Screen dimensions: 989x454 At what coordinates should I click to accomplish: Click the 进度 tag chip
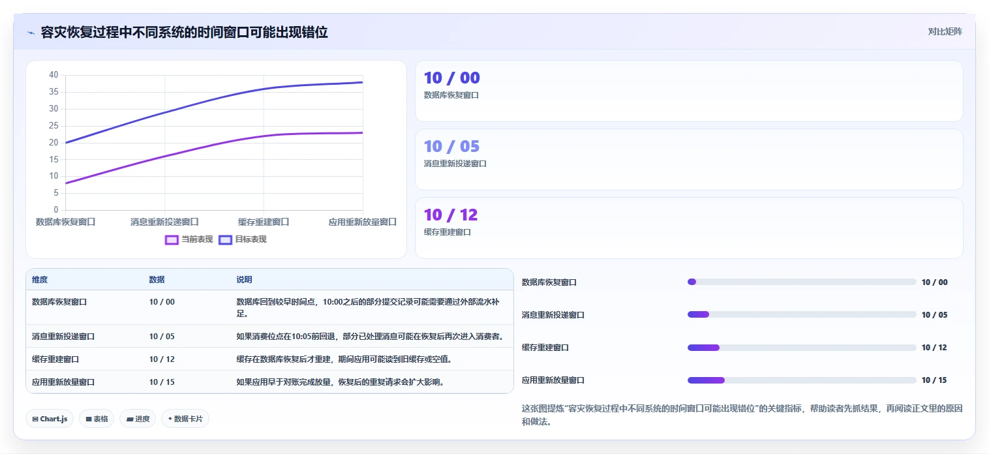[x=137, y=419]
